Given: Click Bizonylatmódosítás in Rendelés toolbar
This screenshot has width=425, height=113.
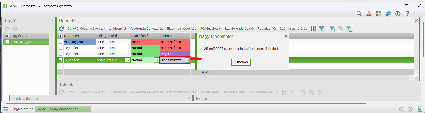Looking at the screenshot, I should (x=182, y=28).
